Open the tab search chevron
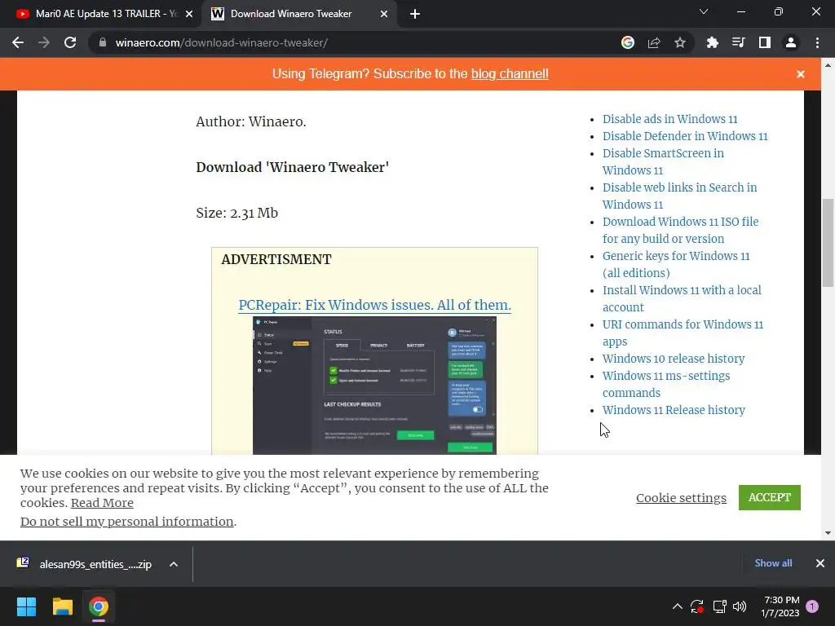Image resolution: width=835 pixels, height=626 pixels. tap(704, 11)
